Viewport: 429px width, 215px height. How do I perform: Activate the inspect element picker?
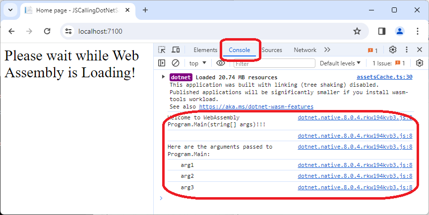(162, 50)
